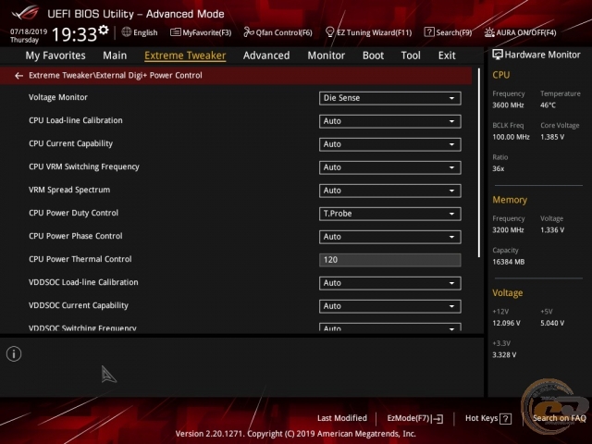Screen dimensions: 592x444
Task: Click the Hardware Monitor screen icon
Action: (498, 55)
